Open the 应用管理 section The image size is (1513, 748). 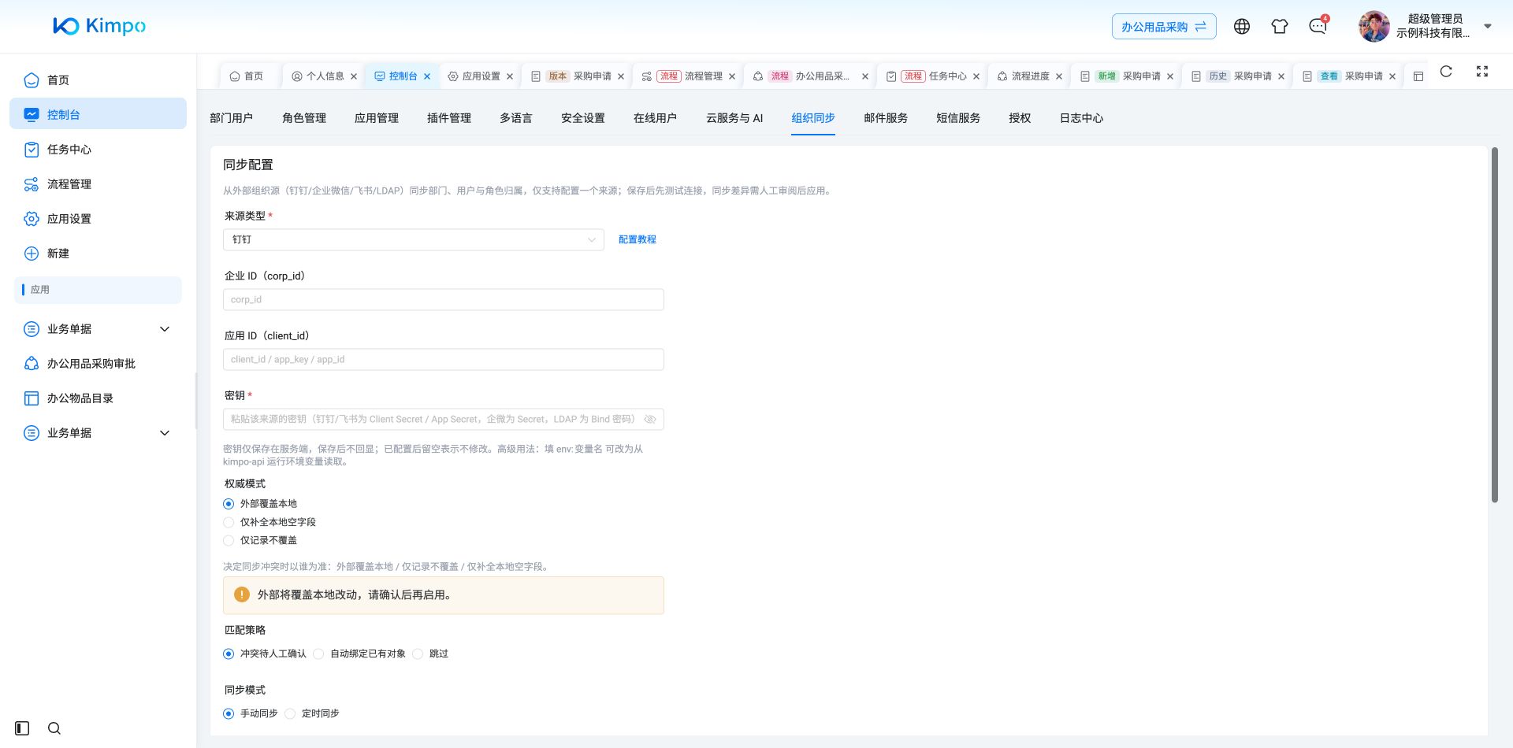click(377, 118)
